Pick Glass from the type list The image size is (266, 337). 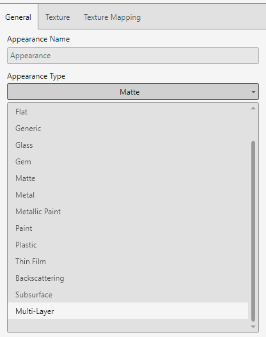click(128, 145)
